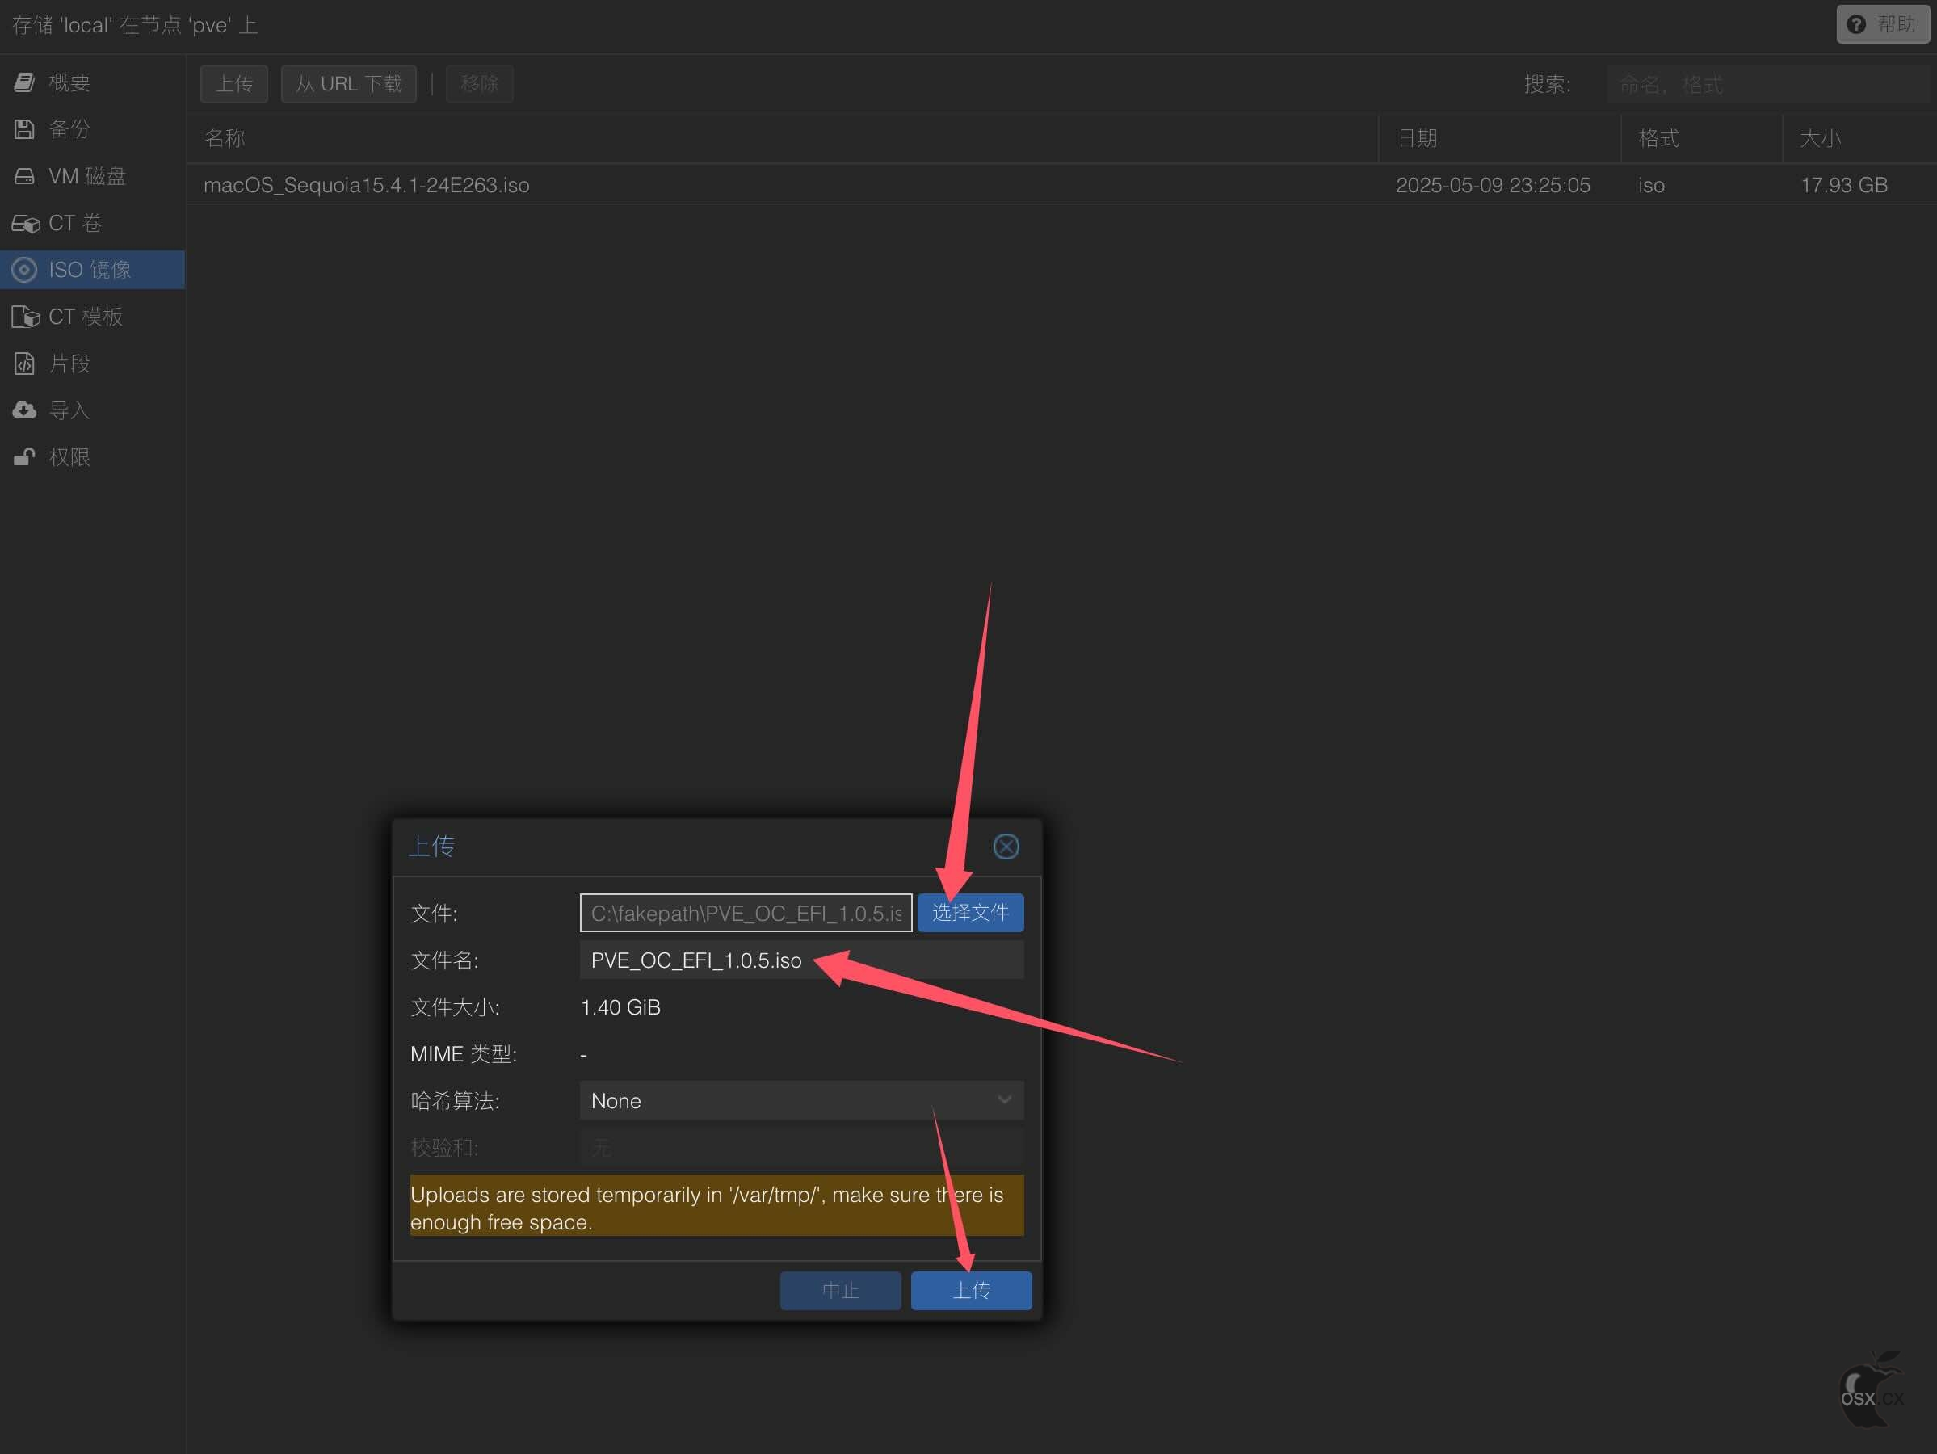
Task: Open the 片段 section
Action: click(93, 363)
